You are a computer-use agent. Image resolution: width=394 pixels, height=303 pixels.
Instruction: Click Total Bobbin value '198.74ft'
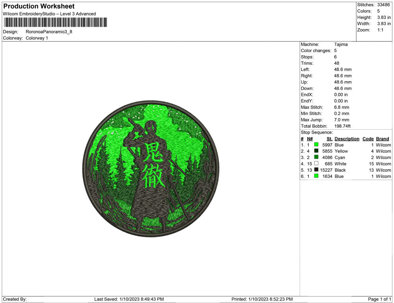click(x=342, y=126)
